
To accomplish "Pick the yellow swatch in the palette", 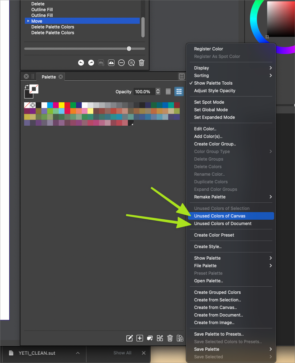I will point(62,105).
